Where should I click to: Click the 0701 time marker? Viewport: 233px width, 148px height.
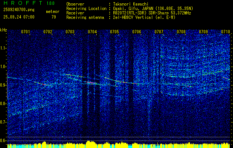click(x=26, y=32)
